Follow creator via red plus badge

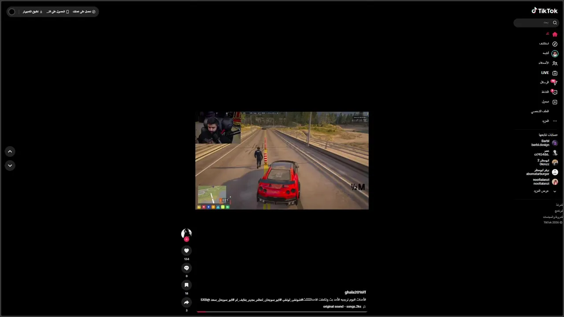pos(186,239)
